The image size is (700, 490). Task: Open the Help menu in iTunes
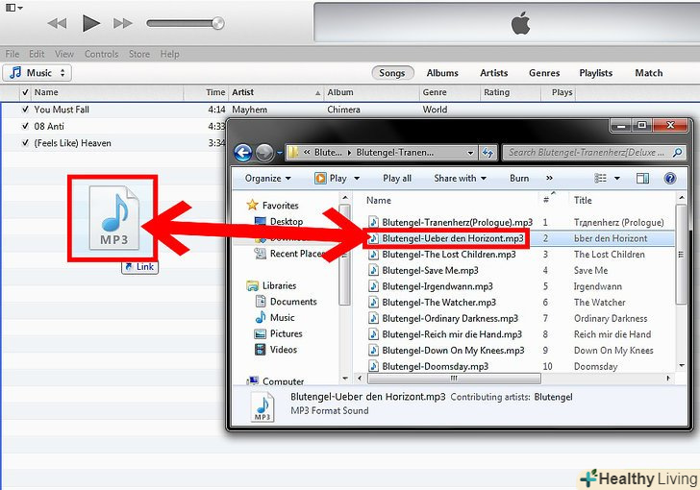click(x=169, y=54)
